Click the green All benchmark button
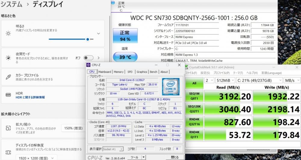This screenshot has height=160, width=301. pyautogui.click(x=194, y=83)
